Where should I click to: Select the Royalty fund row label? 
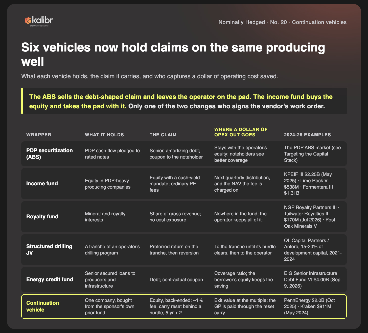pyautogui.click(x=42, y=217)
